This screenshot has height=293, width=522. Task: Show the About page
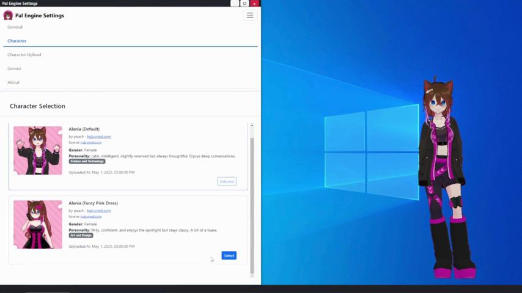(13, 82)
